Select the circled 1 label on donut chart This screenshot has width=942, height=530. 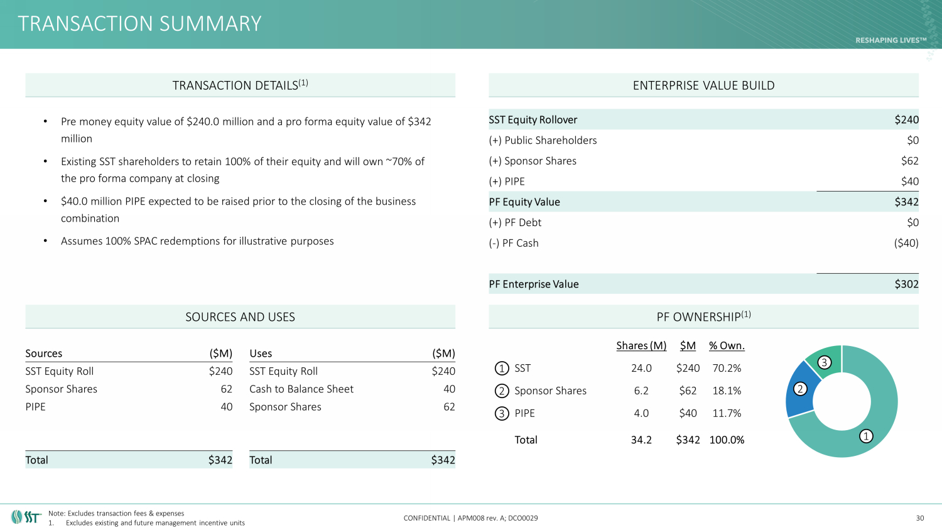(866, 436)
